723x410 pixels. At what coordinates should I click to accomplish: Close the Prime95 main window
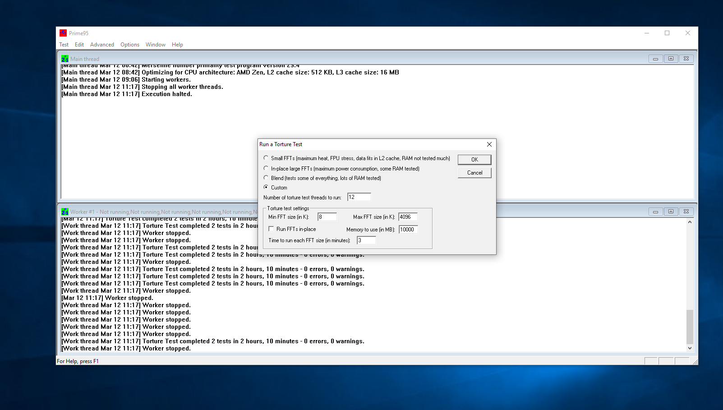click(x=688, y=33)
